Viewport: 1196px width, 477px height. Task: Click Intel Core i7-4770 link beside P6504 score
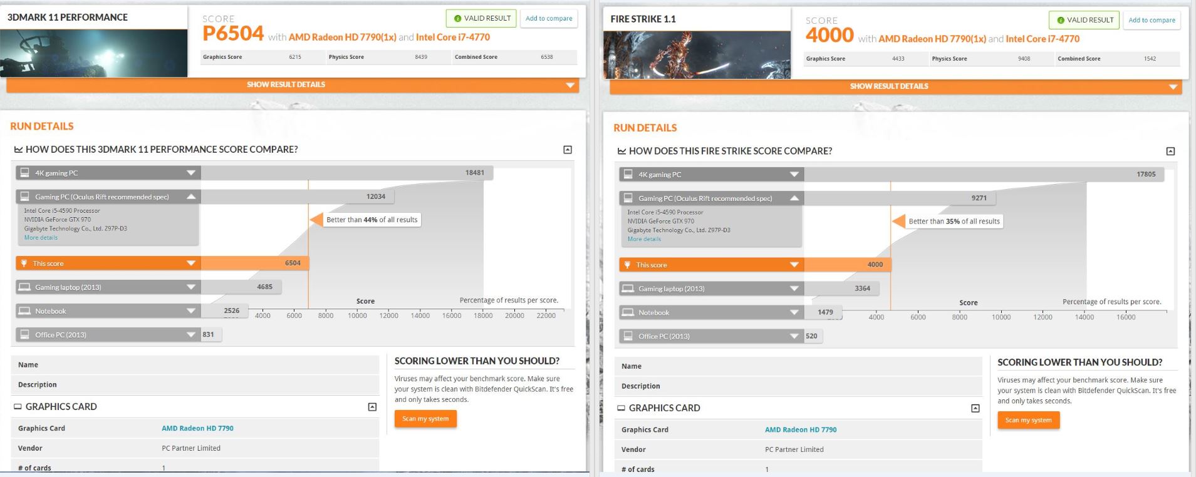(452, 37)
